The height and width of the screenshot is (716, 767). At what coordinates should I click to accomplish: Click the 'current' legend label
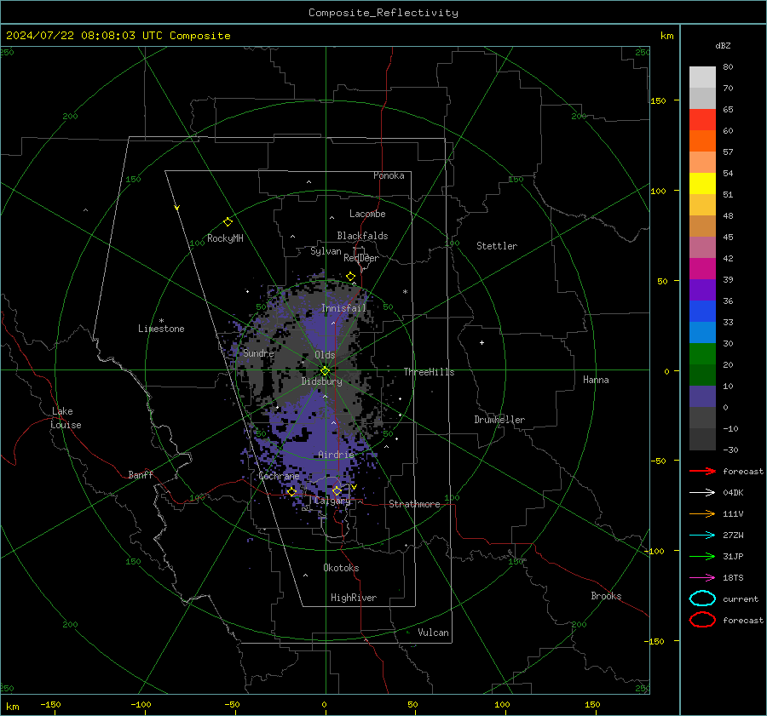tap(741, 599)
